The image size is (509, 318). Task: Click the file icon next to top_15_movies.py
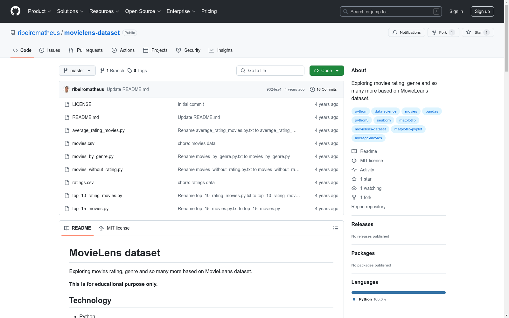(x=67, y=209)
